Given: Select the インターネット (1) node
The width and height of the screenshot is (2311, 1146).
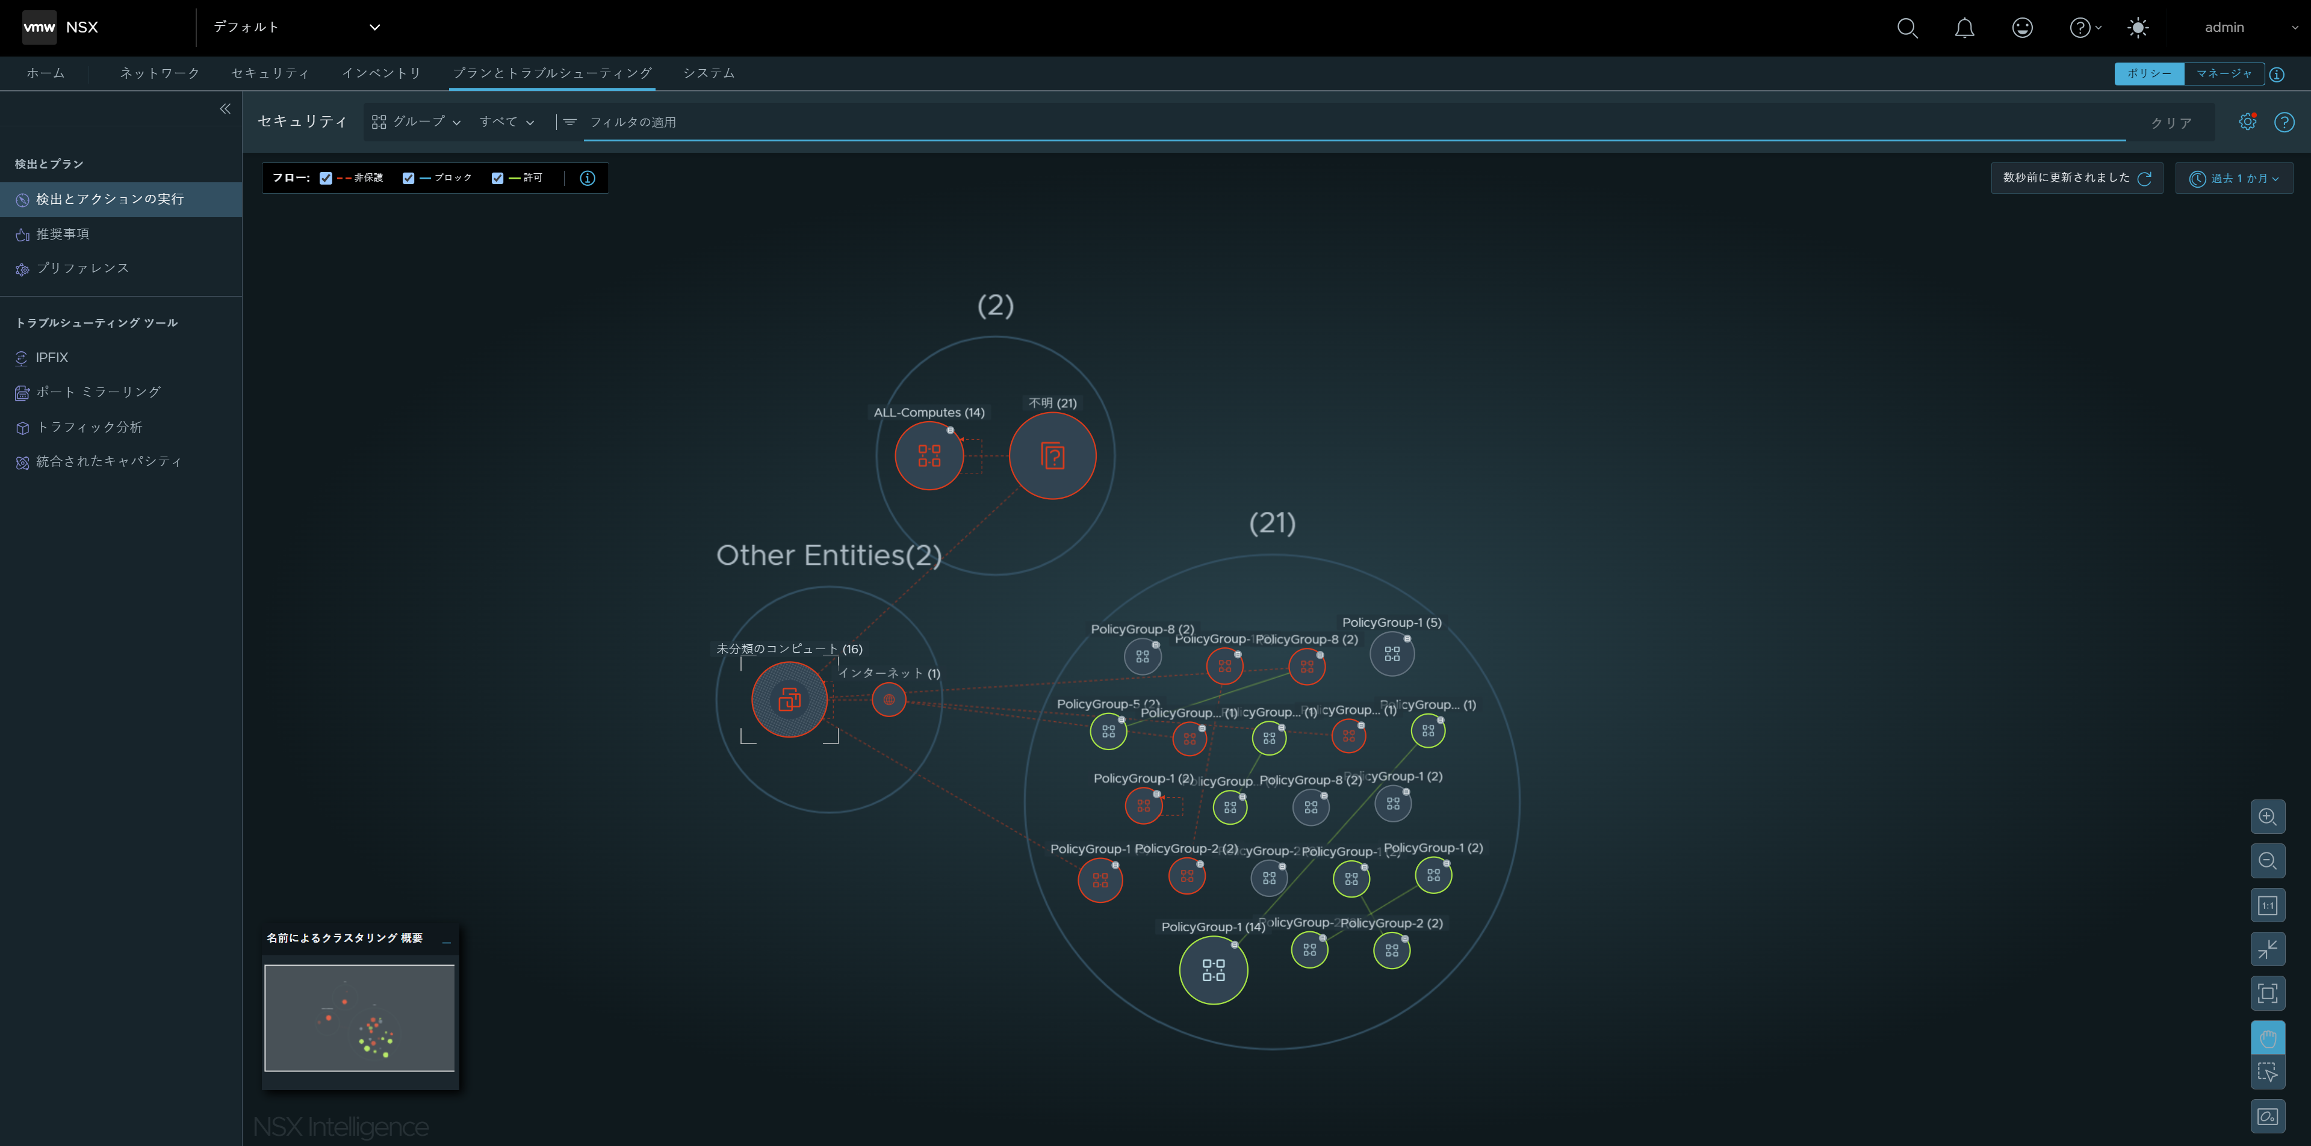Looking at the screenshot, I should 889,700.
